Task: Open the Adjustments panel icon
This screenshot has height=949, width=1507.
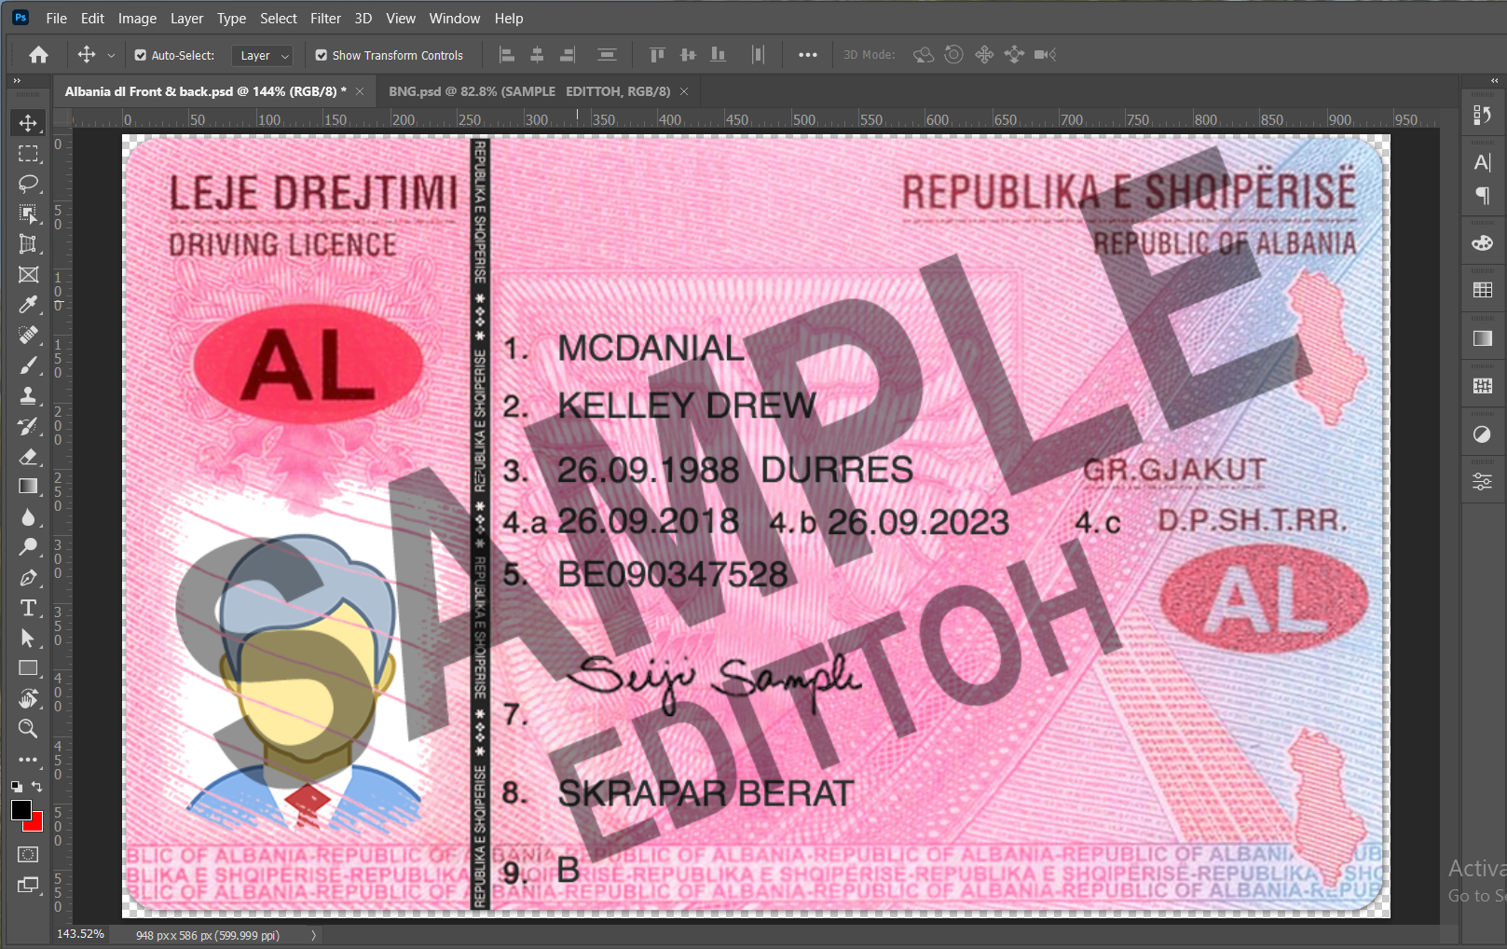Action: coord(1482,434)
